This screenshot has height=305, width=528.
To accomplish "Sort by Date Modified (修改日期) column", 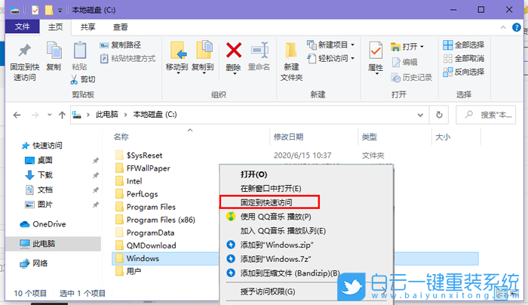I will [288, 137].
